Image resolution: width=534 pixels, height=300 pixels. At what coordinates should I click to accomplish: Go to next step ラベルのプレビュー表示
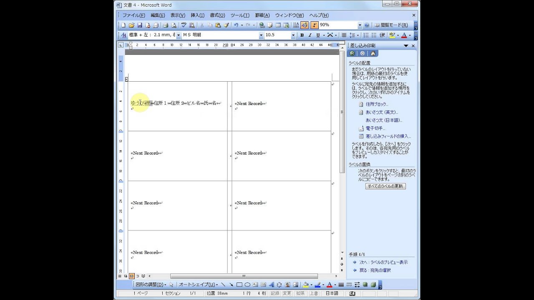[383, 262]
